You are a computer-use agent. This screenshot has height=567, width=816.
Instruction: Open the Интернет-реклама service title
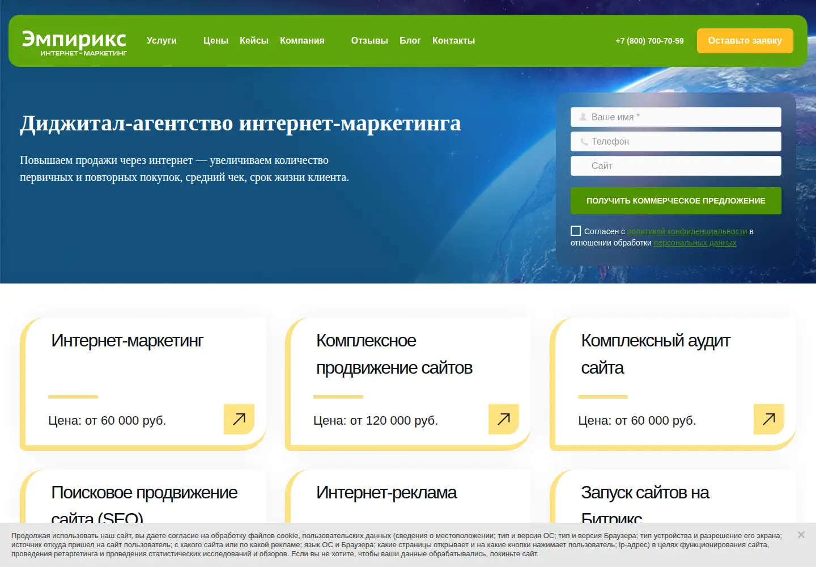coord(386,493)
